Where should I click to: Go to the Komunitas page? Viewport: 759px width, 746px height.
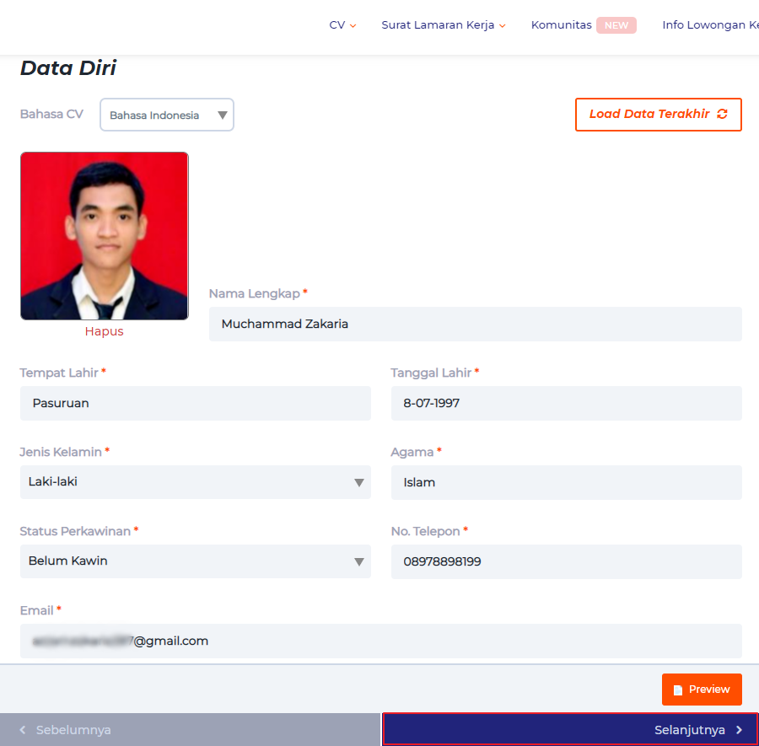click(x=562, y=25)
